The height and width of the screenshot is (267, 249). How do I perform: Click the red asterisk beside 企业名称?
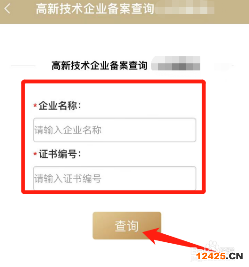pyautogui.click(x=35, y=106)
